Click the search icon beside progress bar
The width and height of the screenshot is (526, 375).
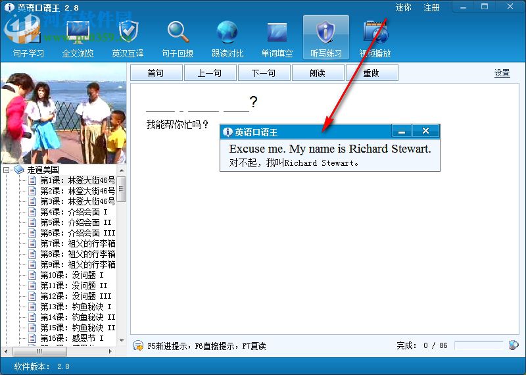514,345
